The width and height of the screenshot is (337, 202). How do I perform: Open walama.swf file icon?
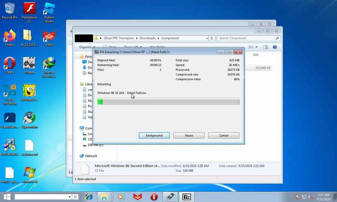[29, 148]
